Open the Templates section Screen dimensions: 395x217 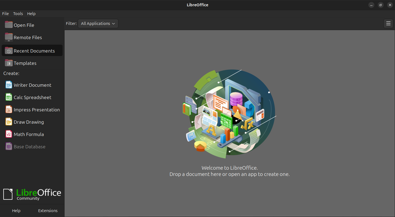25,63
